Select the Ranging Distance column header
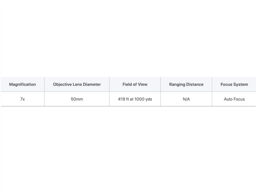Image resolution: width=256 pixels, height=194 pixels. (186, 84)
